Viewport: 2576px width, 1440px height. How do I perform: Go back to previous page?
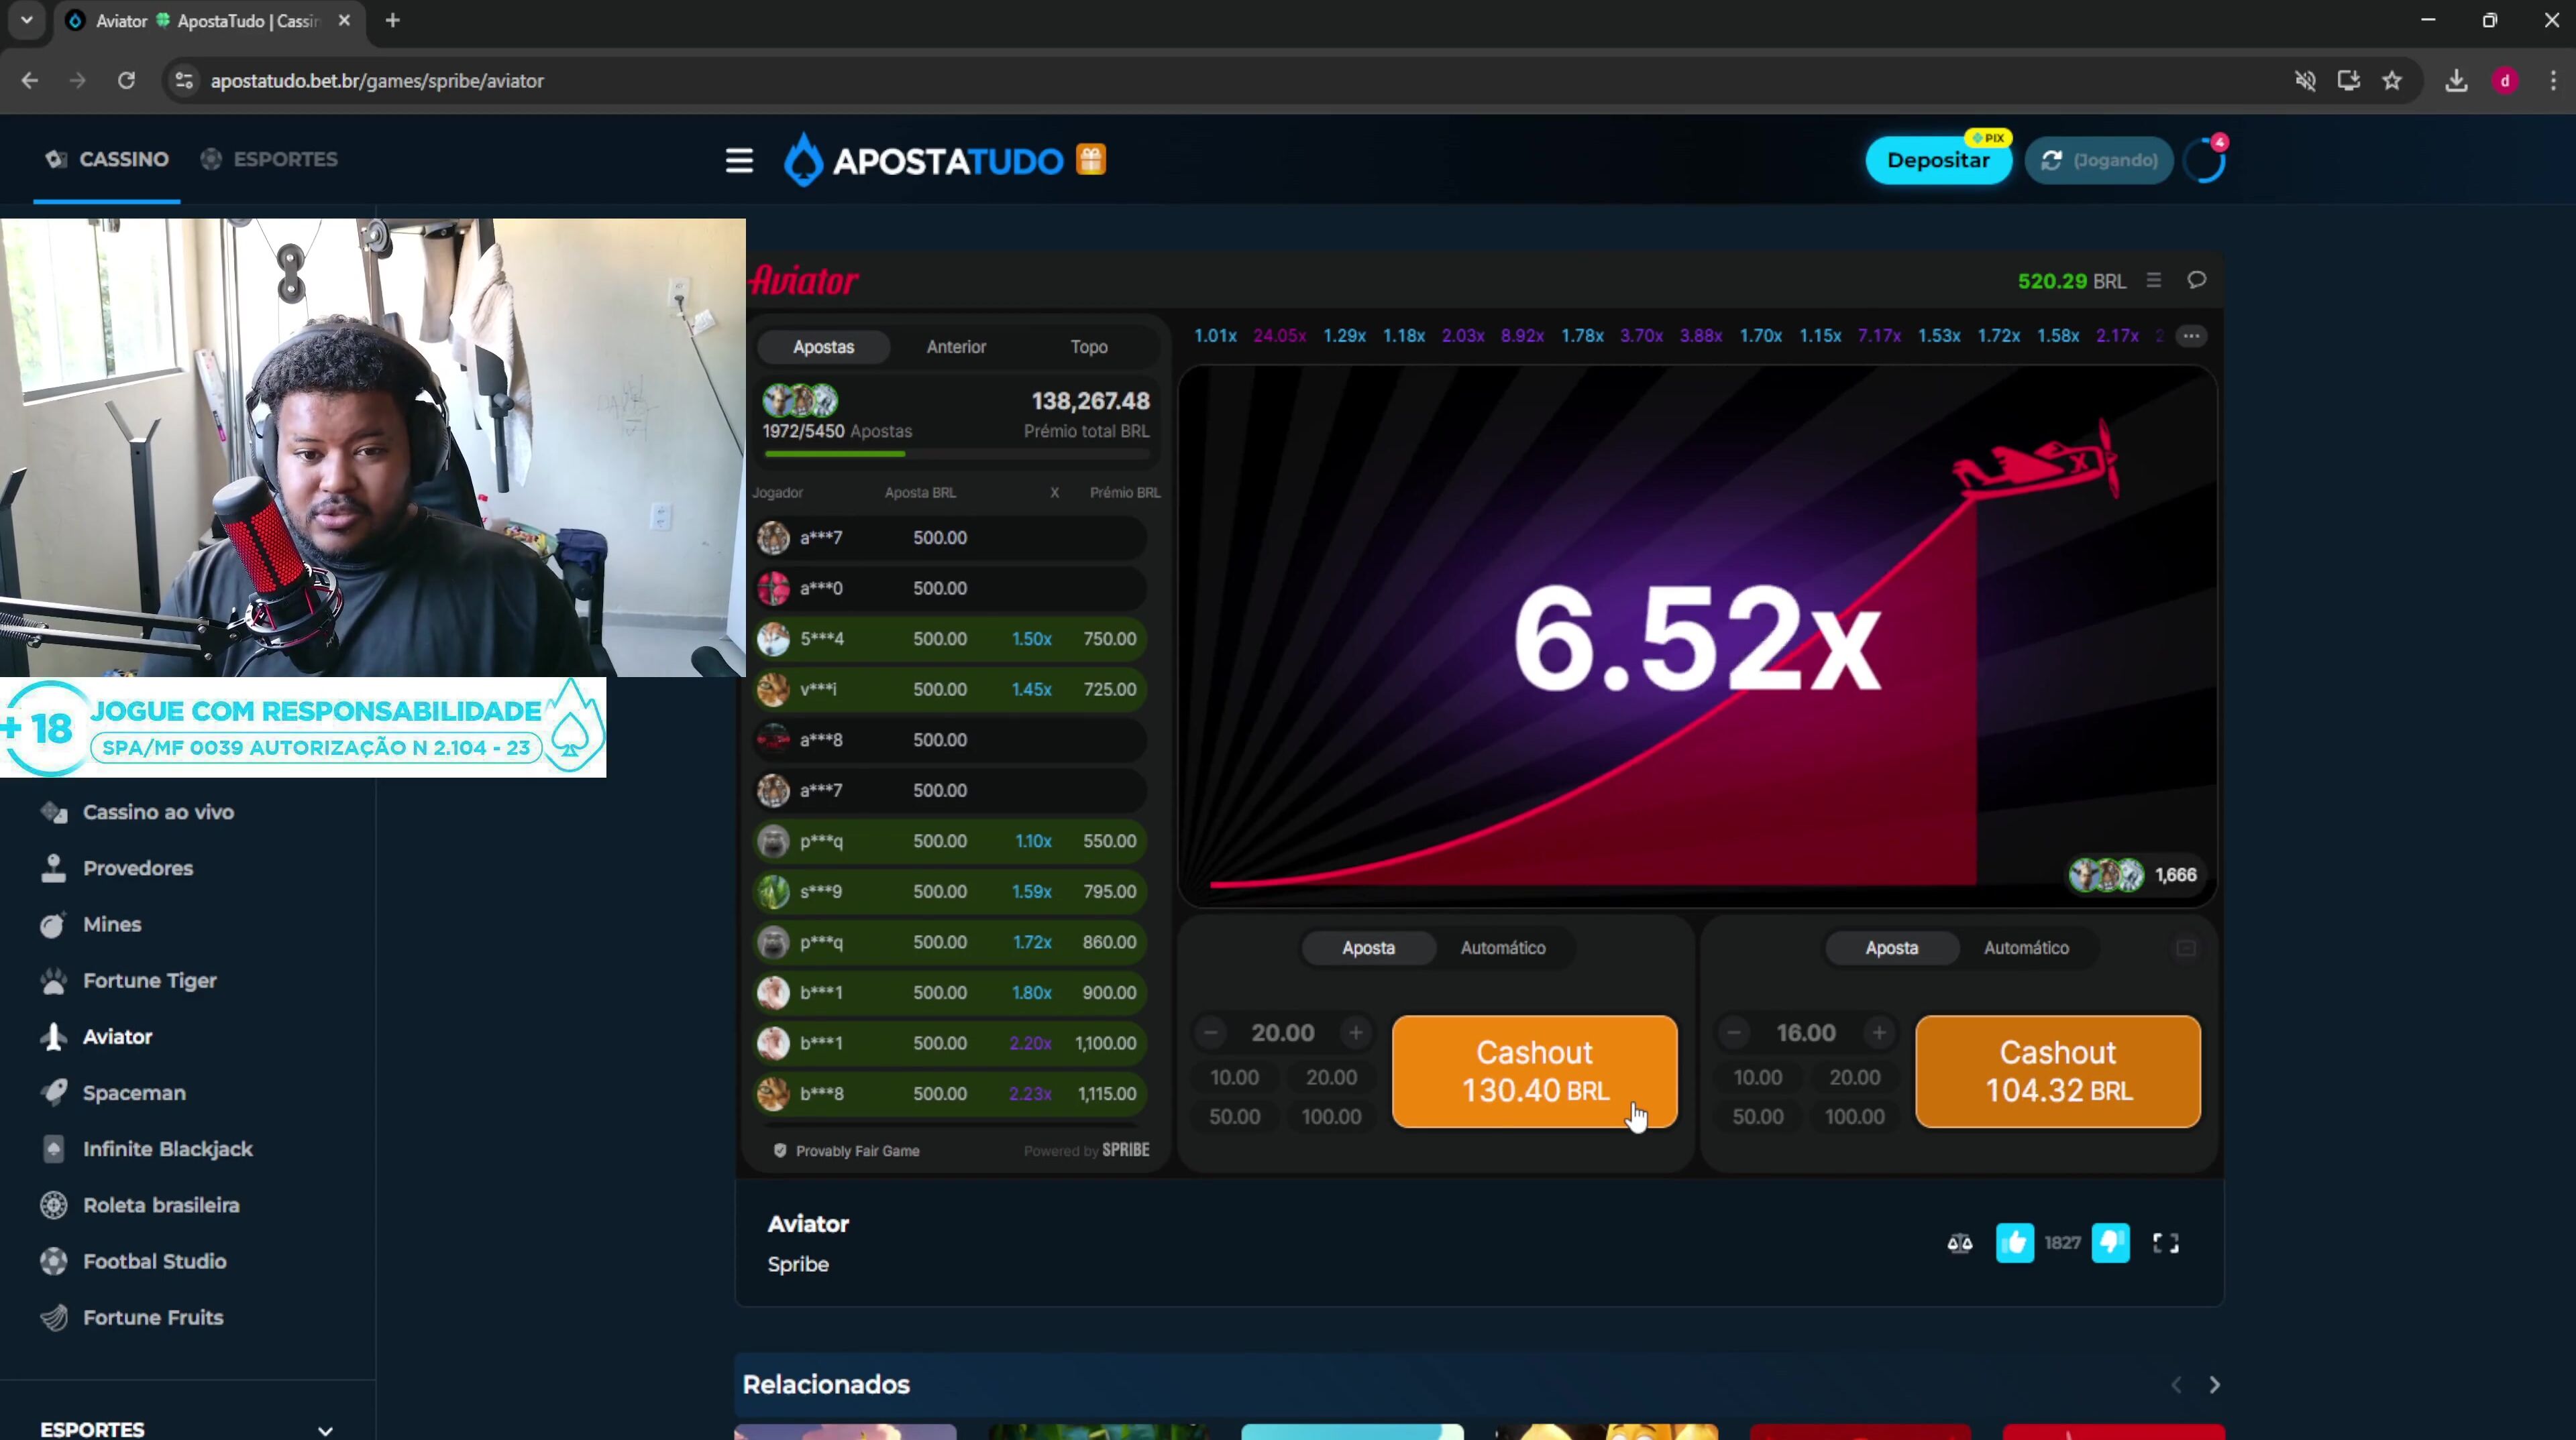30,81
